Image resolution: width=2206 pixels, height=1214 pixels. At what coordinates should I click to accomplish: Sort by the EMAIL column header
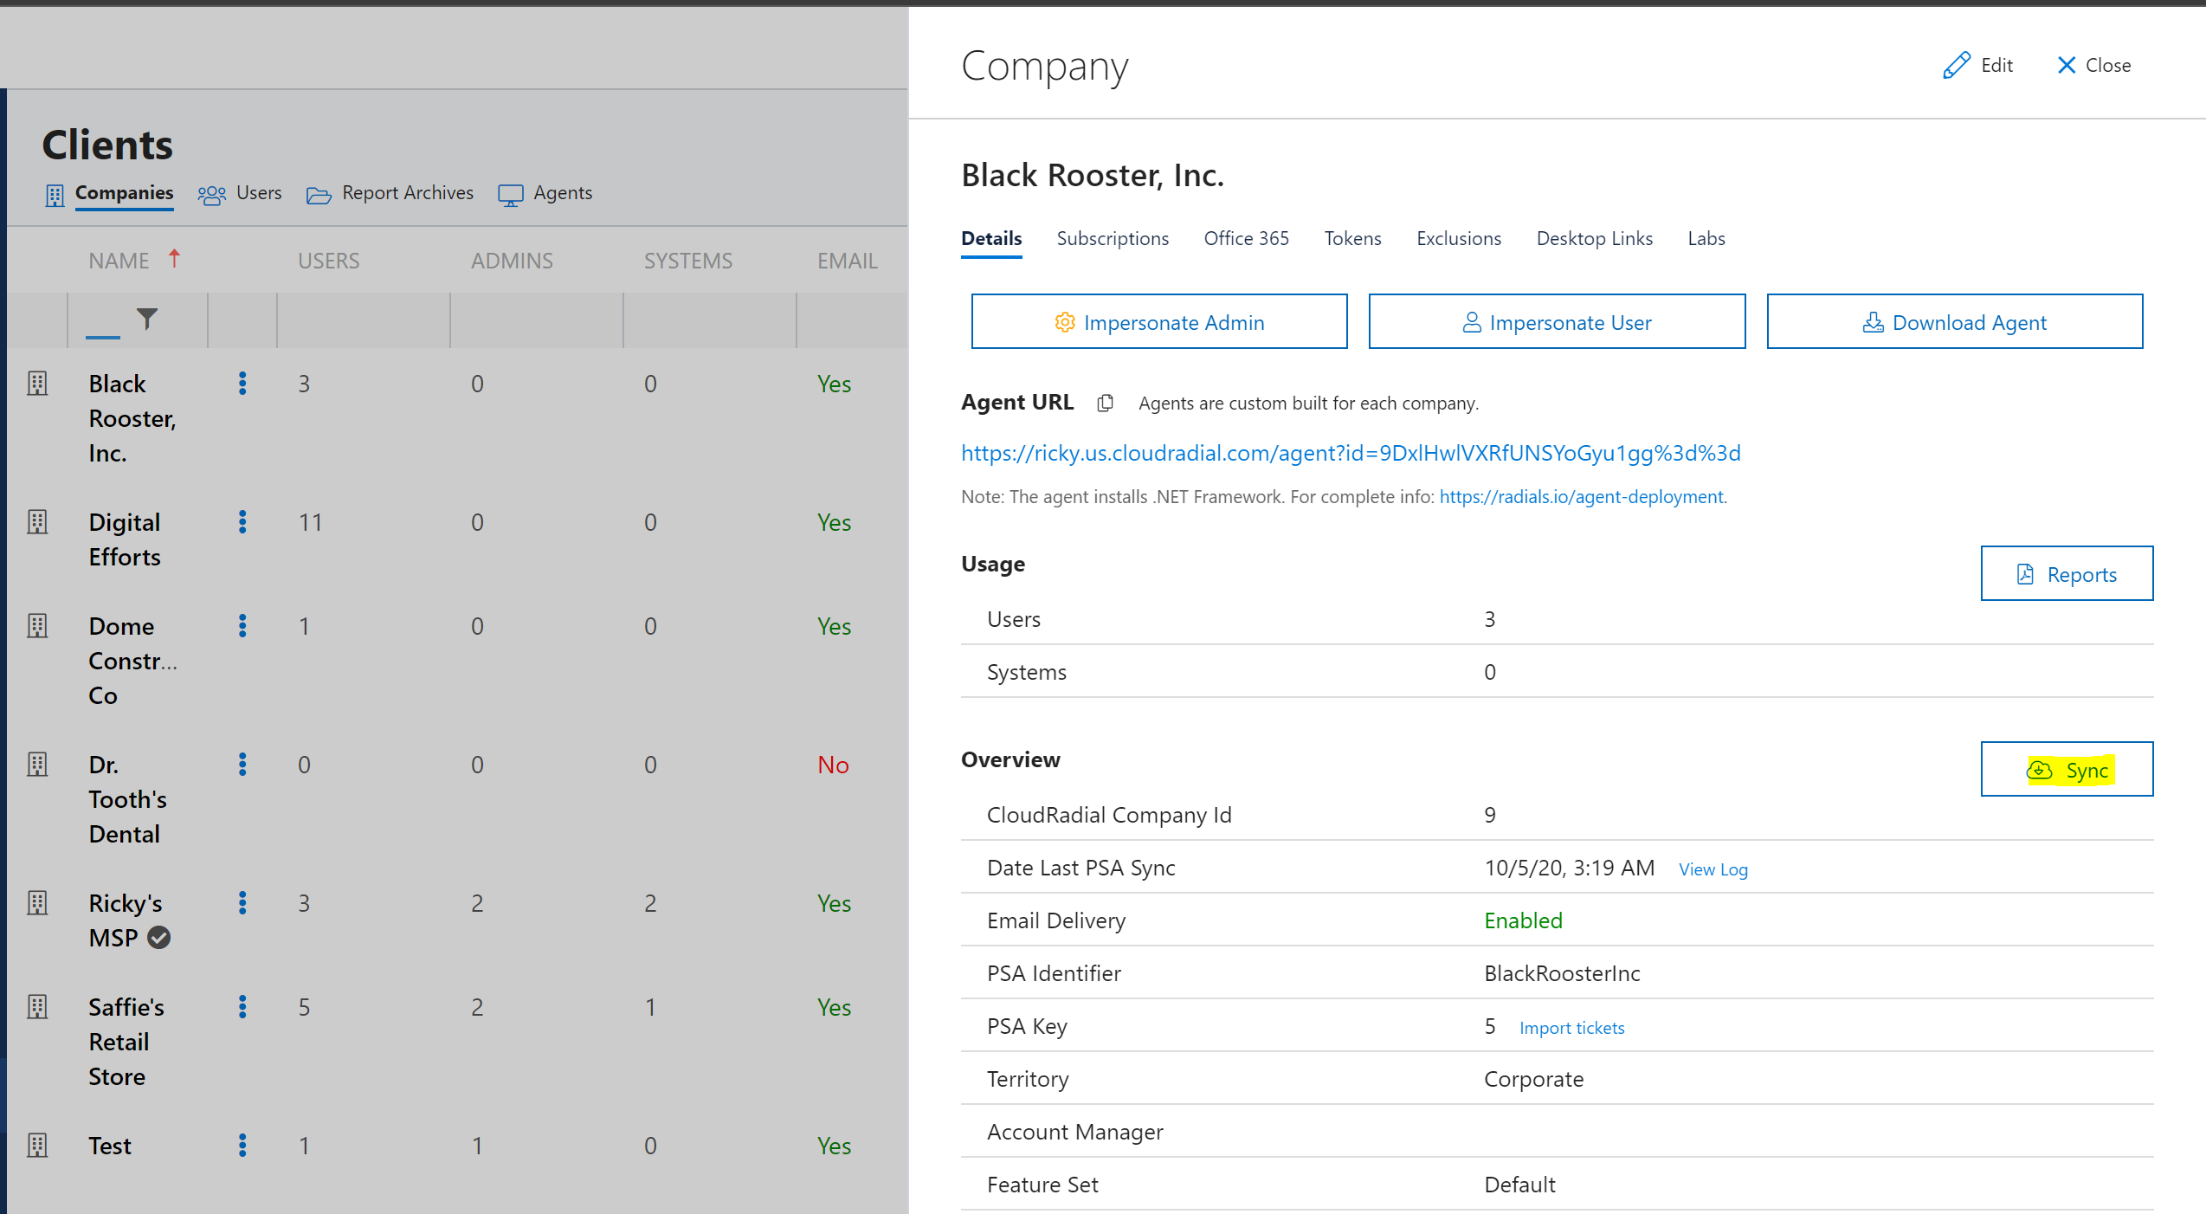[x=847, y=261]
